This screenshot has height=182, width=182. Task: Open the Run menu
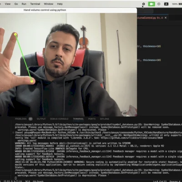(24, 4)
